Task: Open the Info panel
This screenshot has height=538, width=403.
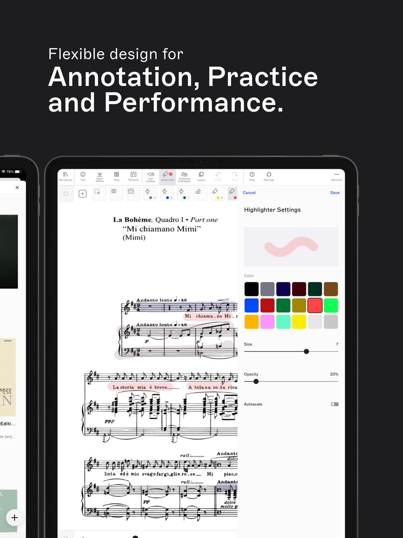Action: [x=83, y=177]
